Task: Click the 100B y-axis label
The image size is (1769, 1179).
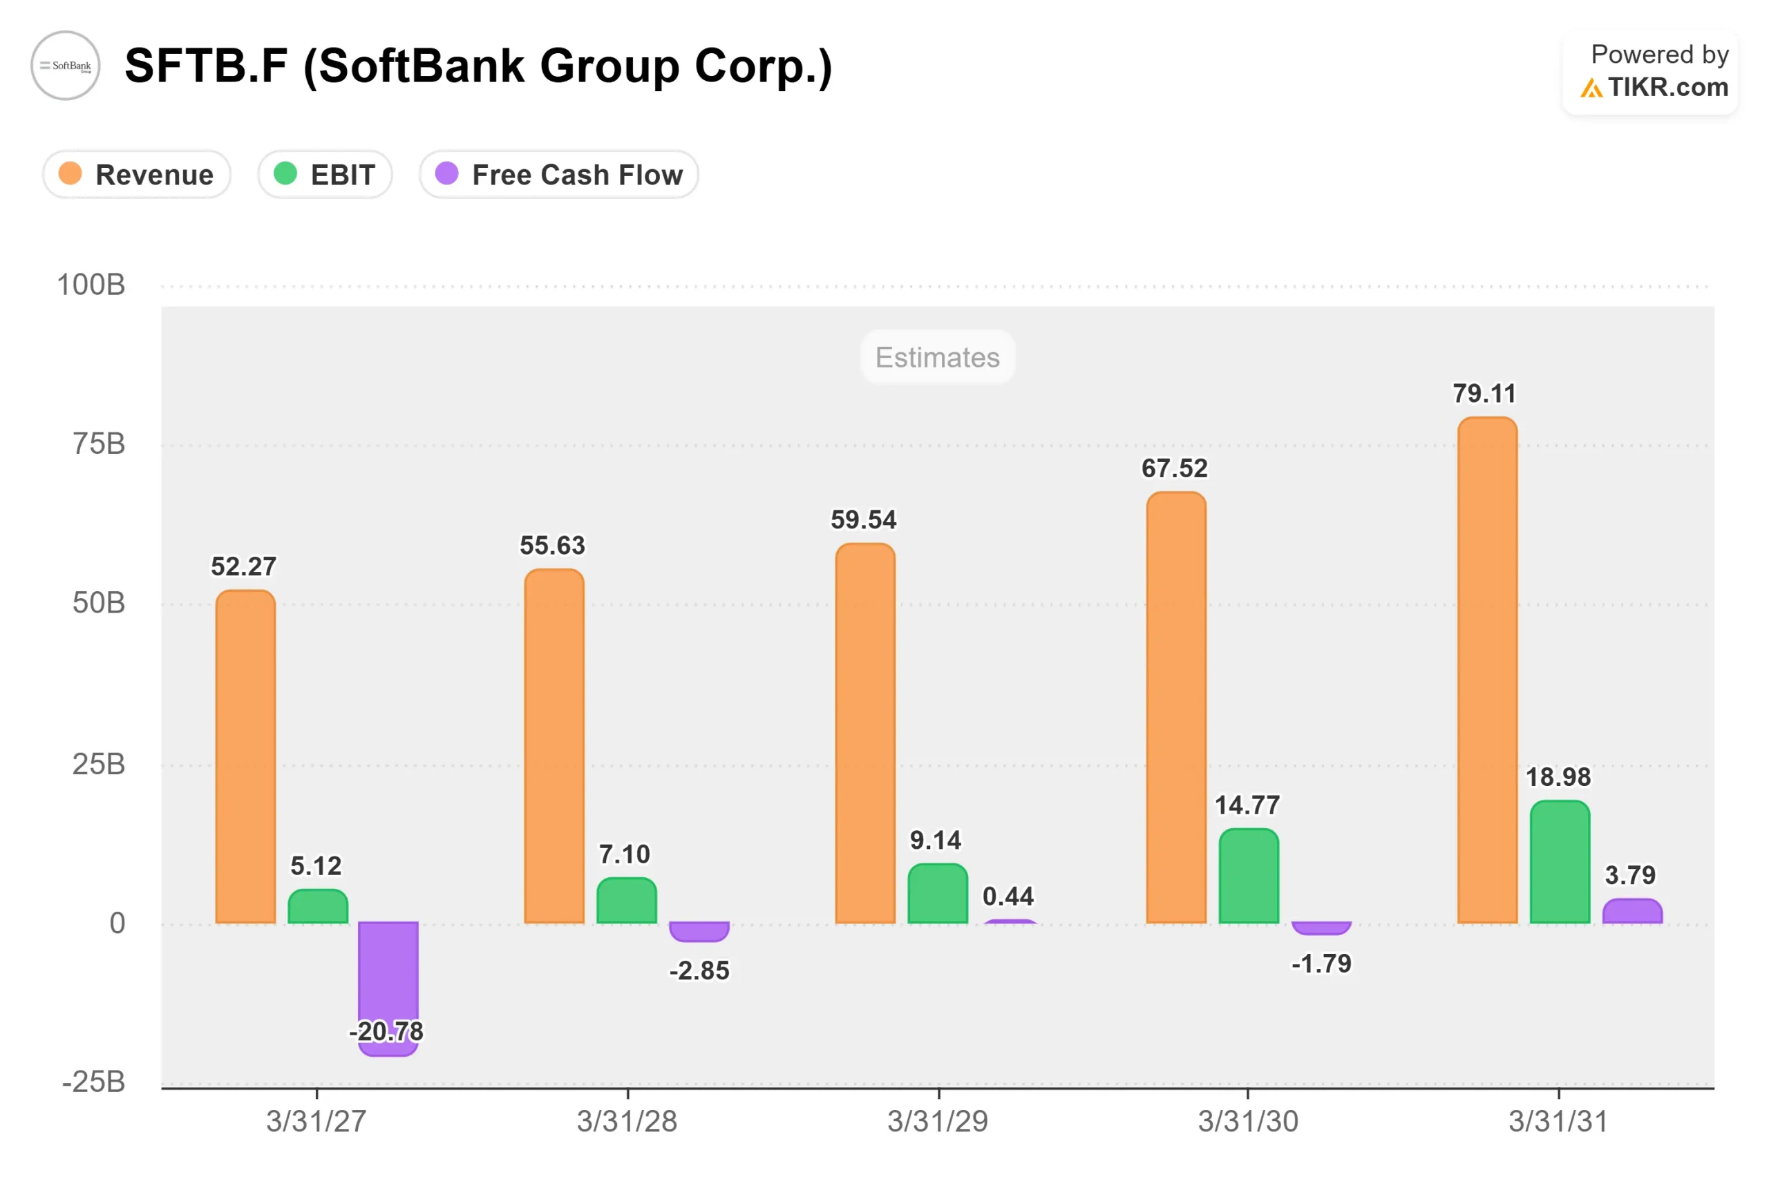Action: click(91, 285)
